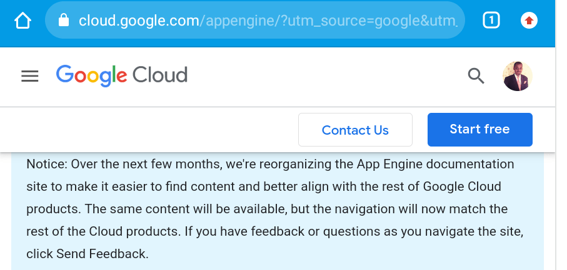Viewport: 567px width, 270px height.
Task: Click the padlock site security icon
Action: (64, 20)
